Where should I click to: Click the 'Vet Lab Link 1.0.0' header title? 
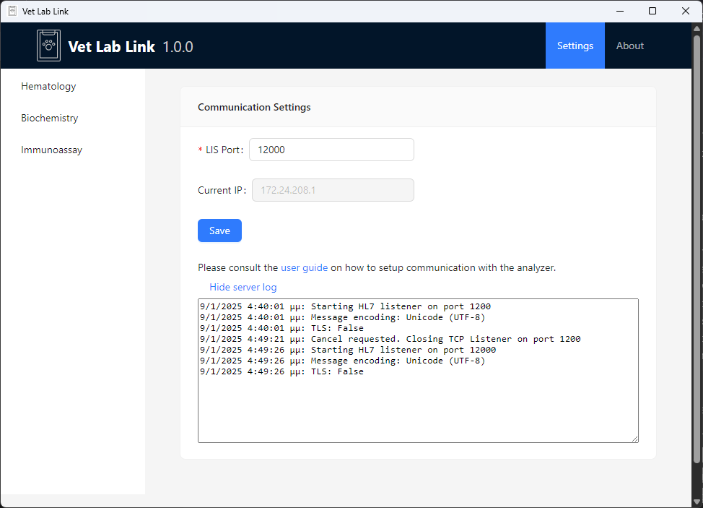pos(131,47)
